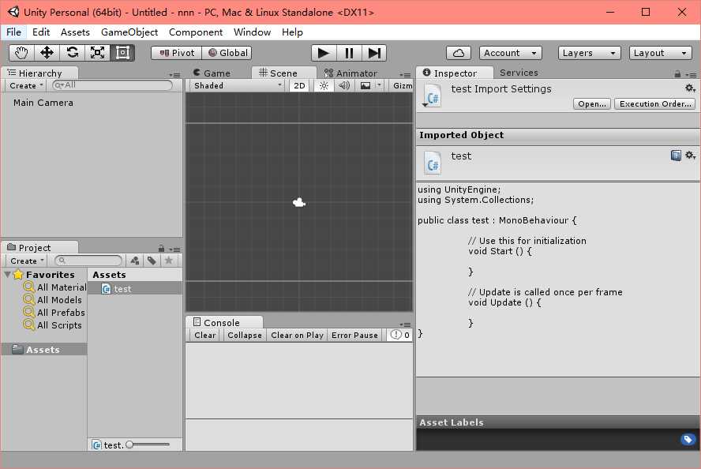The width and height of the screenshot is (701, 469).
Task: Open scene effects dropdown arrow
Action: click(x=379, y=86)
